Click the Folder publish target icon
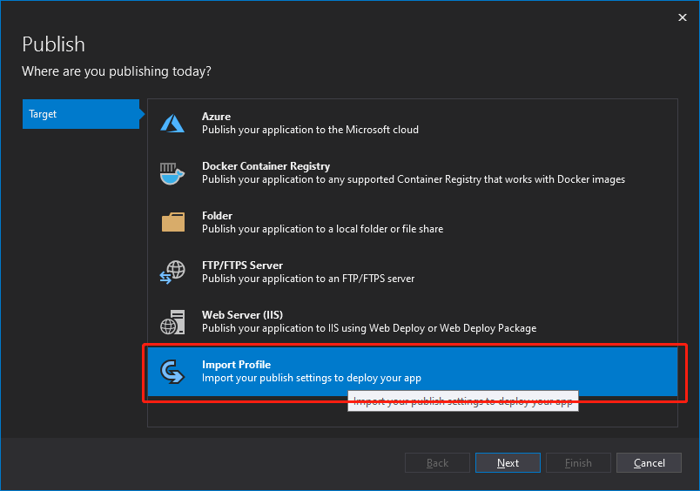 tap(172, 223)
